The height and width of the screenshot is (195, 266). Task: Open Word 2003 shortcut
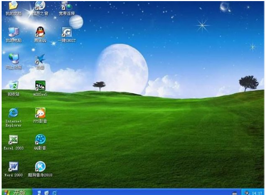[13, 167]
